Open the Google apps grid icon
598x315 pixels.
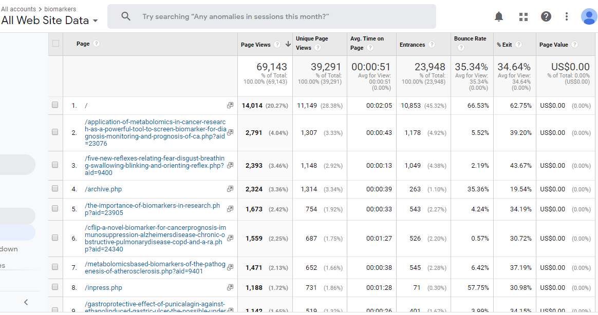click(x=524, y=17)
